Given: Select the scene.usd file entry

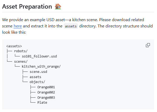Looking at the screenshot, I should [x=38, y=72].
